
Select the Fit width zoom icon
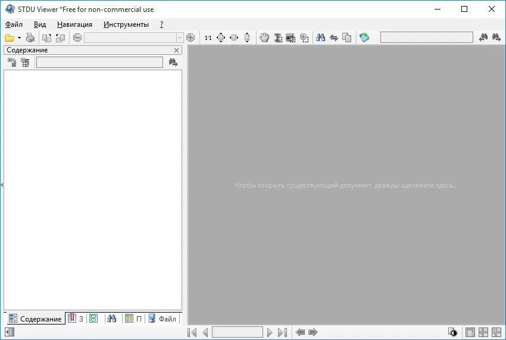pos(234,38)
